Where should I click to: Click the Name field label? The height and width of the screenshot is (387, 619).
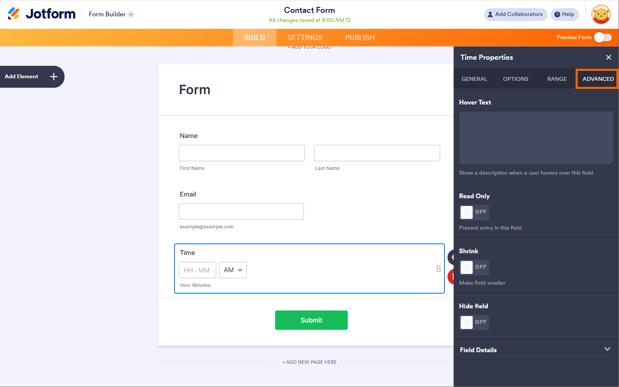pos(189,136)
